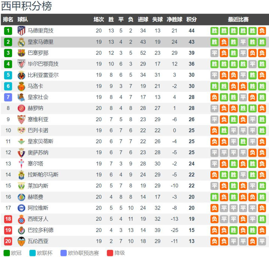Click the Athletic Bilbao crest icon
This screenshot has height=257, width=269.
click(21, 64)
